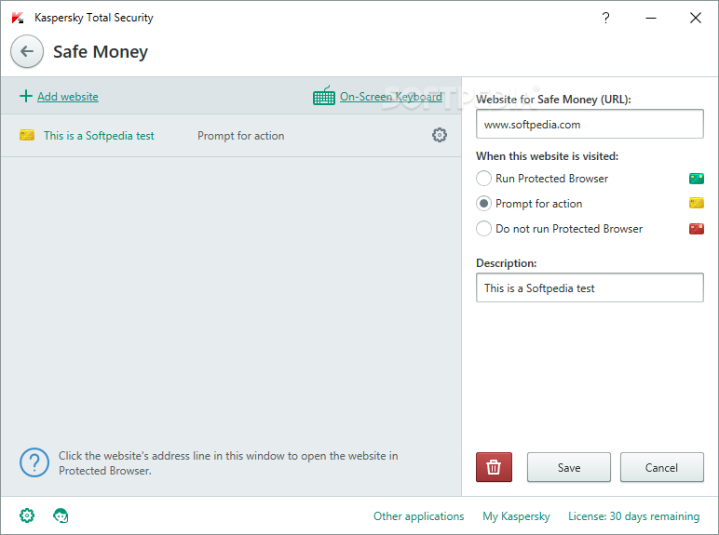Open Other applications link

(419, 516)
